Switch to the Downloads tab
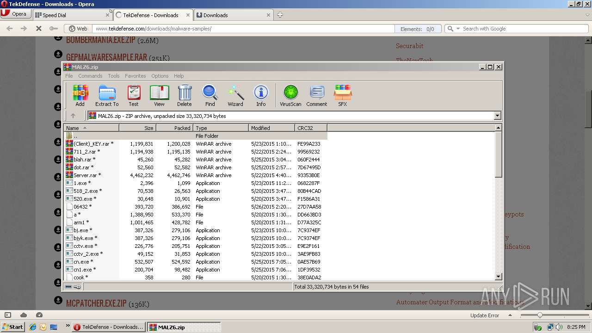The height and width of the screenshot is (333, 592). [234, 15]
